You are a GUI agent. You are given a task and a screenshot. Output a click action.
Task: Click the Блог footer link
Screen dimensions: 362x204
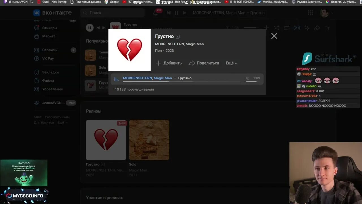38,117
